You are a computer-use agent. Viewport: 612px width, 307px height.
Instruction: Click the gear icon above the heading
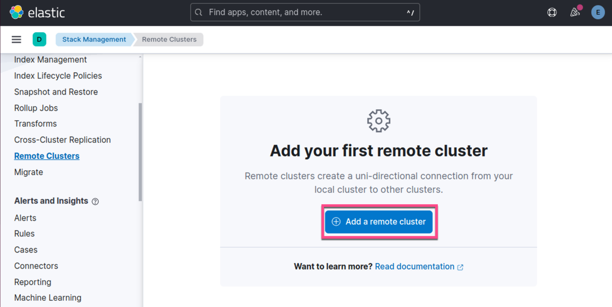pyautogui.click(x=379, y=121)
